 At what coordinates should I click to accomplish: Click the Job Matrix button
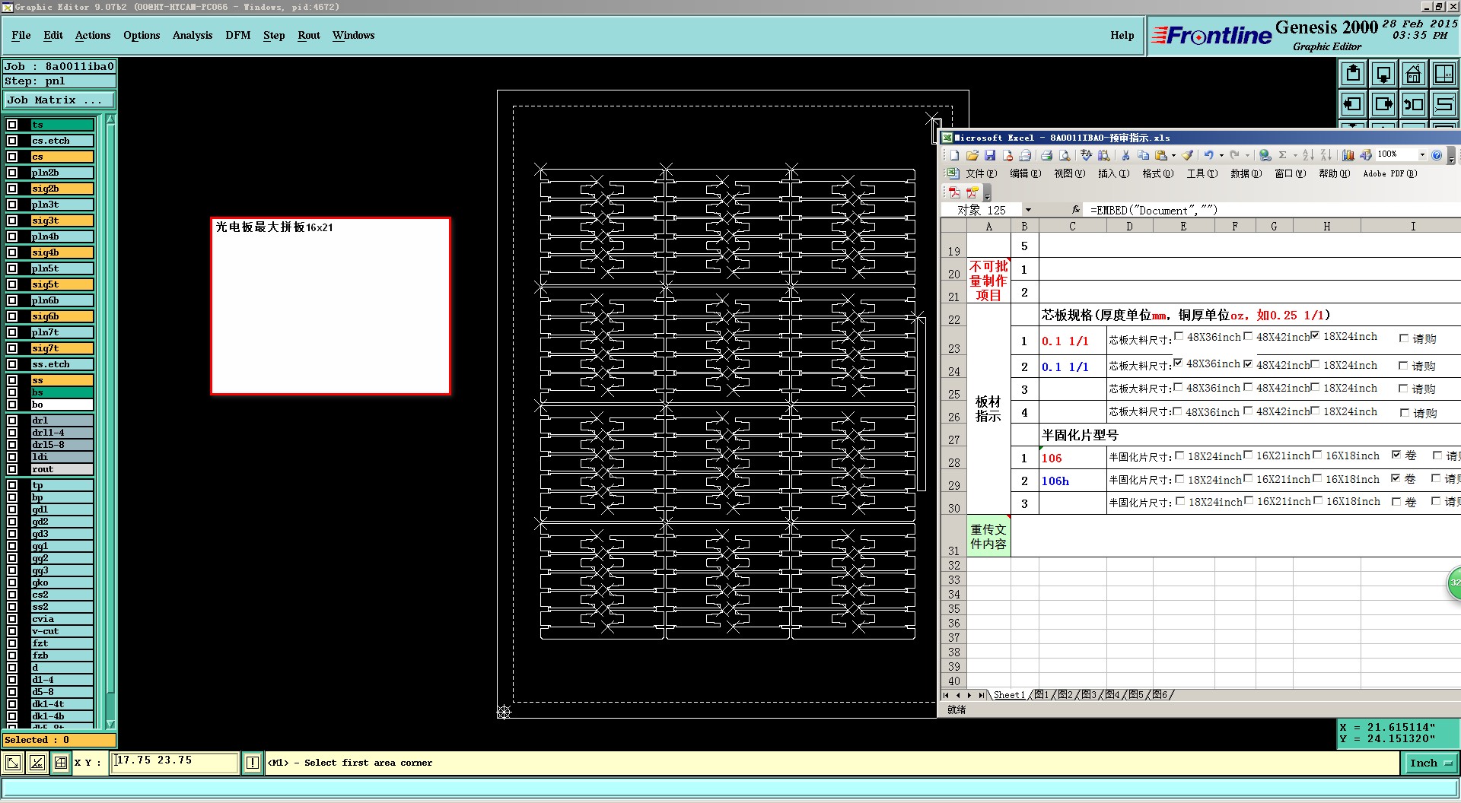coord(59,100)
